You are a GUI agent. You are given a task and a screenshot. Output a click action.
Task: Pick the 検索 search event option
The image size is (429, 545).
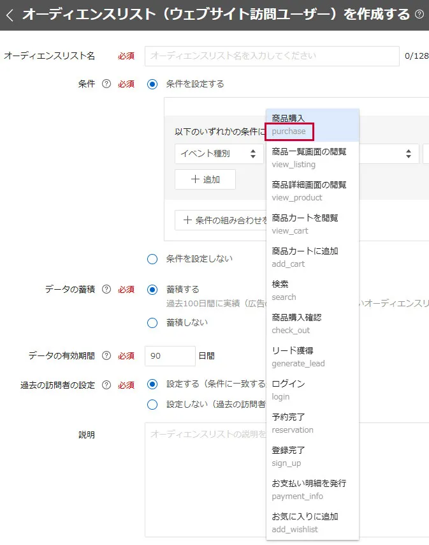(x=312, y=290)
